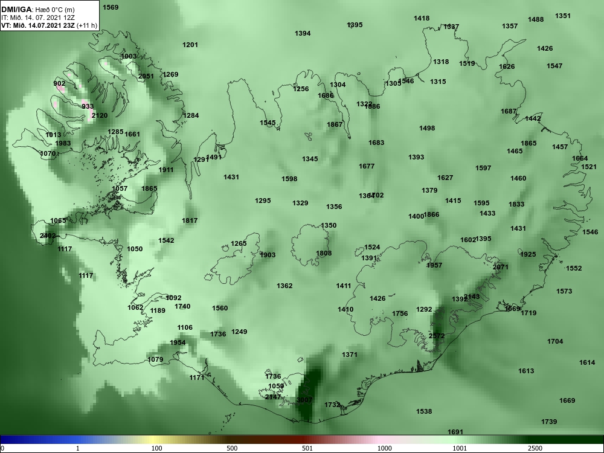Select the 2120 value on the map
604x453 pixels.
100,115
